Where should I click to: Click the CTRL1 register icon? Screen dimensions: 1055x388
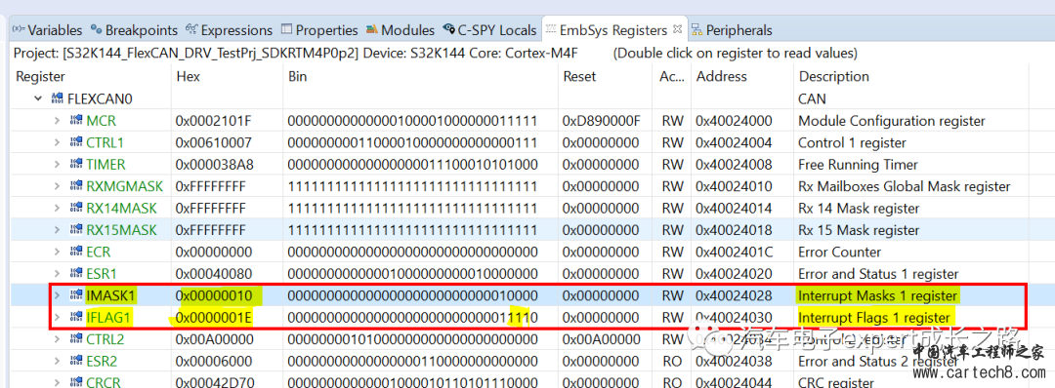tap(76, 142)
